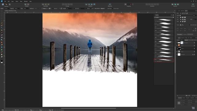Click the brush Width field

click(x=7, y=9)
